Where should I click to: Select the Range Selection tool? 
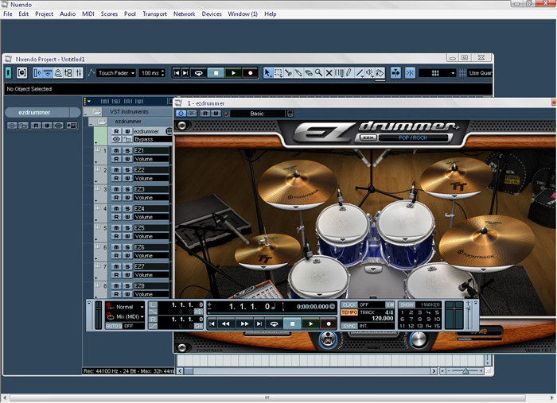278,73
